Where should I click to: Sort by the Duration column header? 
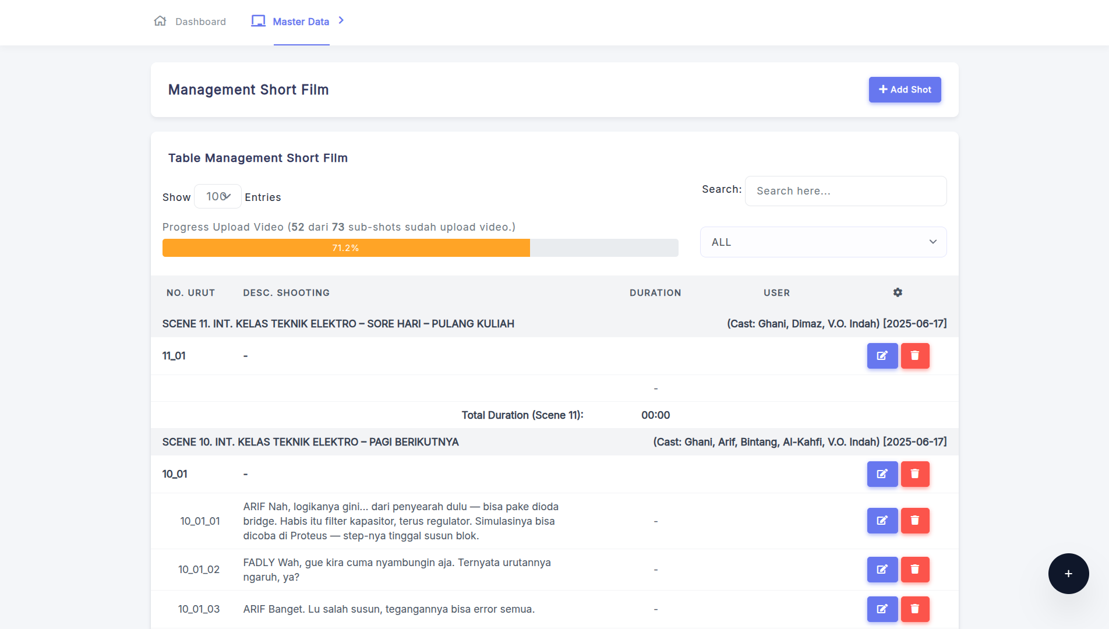[655, 293]
